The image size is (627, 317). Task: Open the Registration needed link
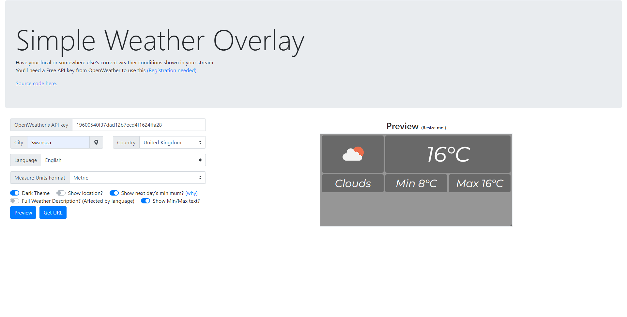(172, 70)
